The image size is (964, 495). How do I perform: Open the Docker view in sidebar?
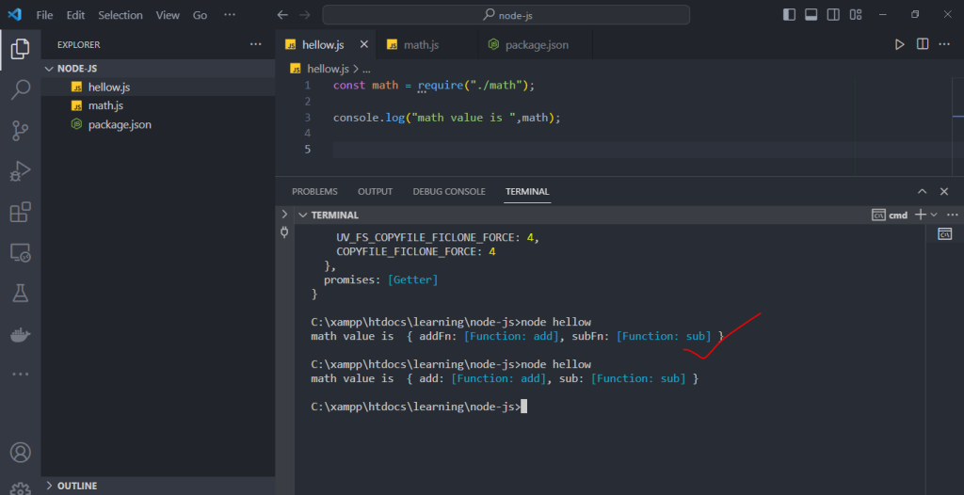tap(20, 334)
